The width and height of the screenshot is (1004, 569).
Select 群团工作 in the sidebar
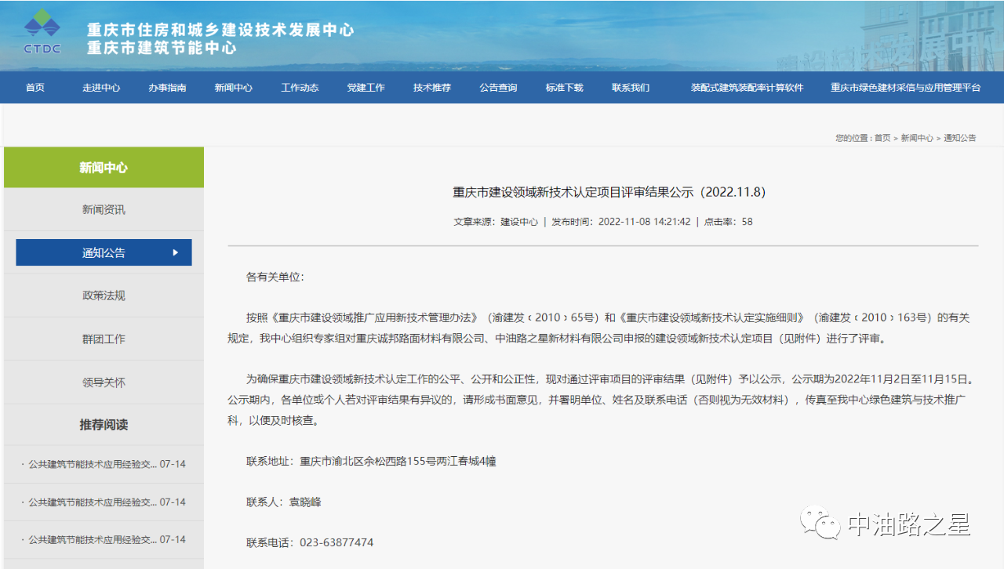104,339
